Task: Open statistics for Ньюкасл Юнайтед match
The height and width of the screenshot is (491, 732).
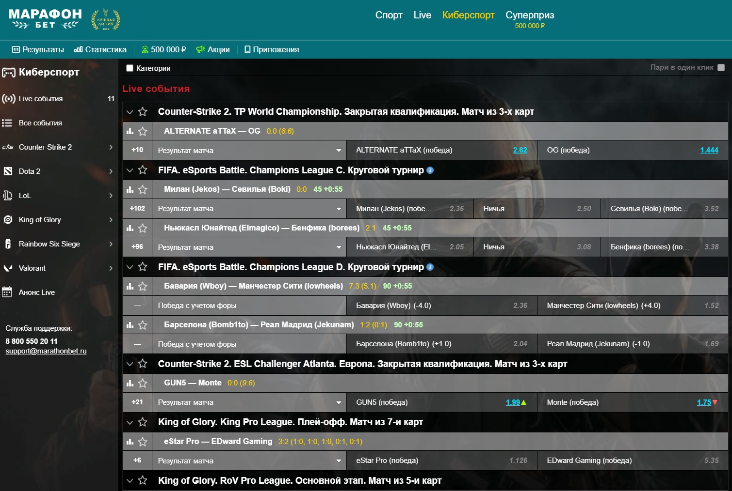Action: [x=130, y=228]
